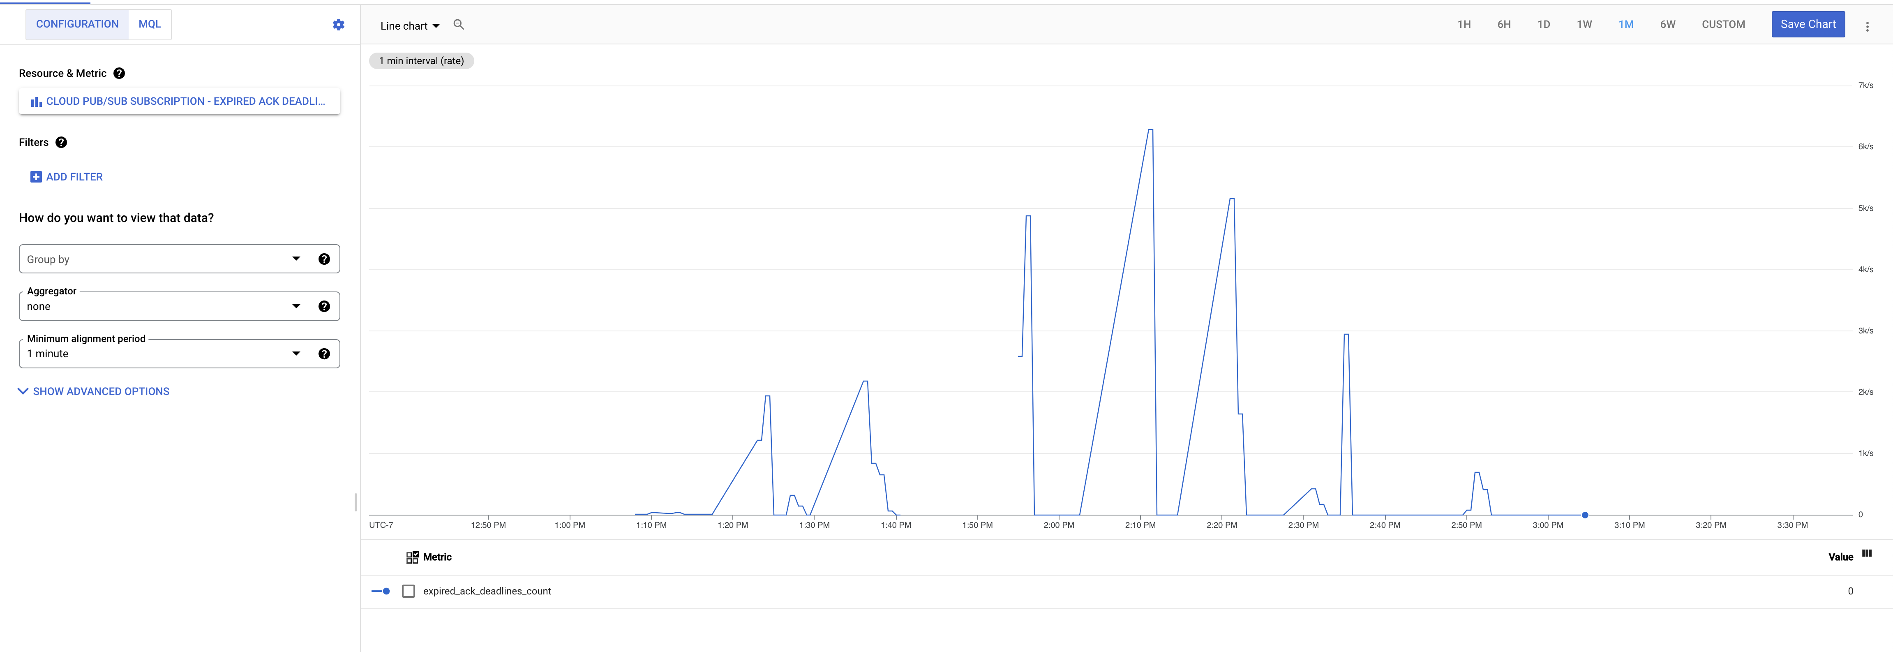Viewport: 1893px width, 652px height.
Task: Click the column display icon next to Value
Action: tap(1867, 553)
